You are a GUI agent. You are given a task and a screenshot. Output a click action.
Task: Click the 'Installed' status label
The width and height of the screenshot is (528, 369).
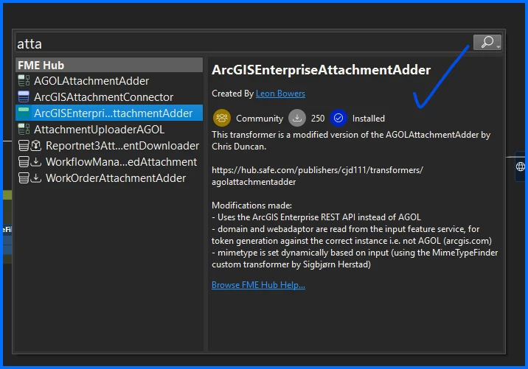point(369,119)
